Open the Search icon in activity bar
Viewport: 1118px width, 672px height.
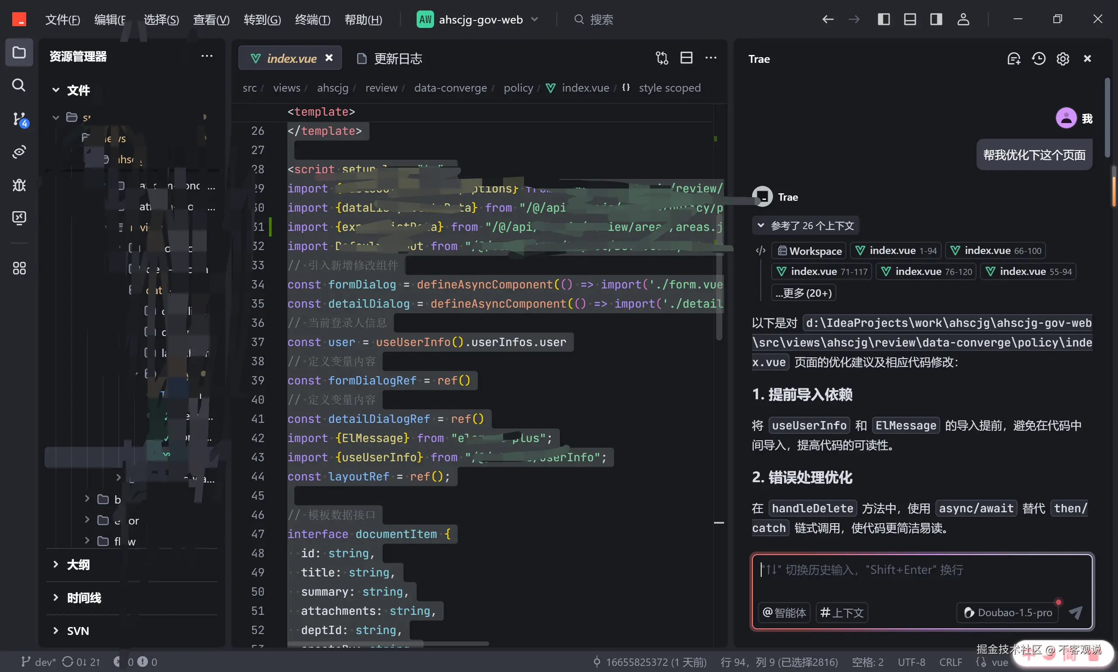pos(19,85)
